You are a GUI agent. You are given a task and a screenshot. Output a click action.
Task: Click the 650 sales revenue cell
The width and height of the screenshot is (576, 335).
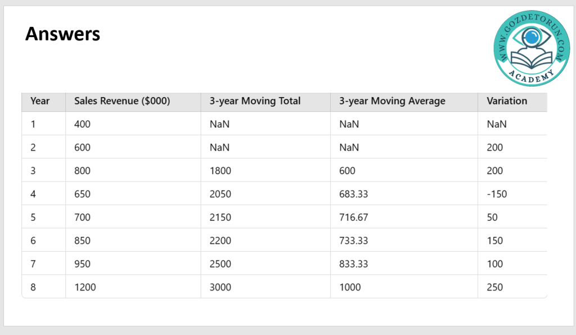(82, 194)
